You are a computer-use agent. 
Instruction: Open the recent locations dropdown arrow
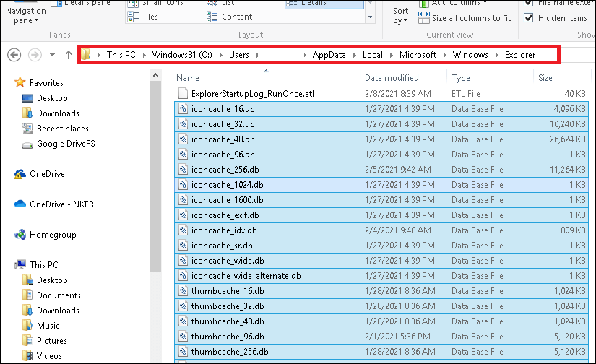click(52, 55)
